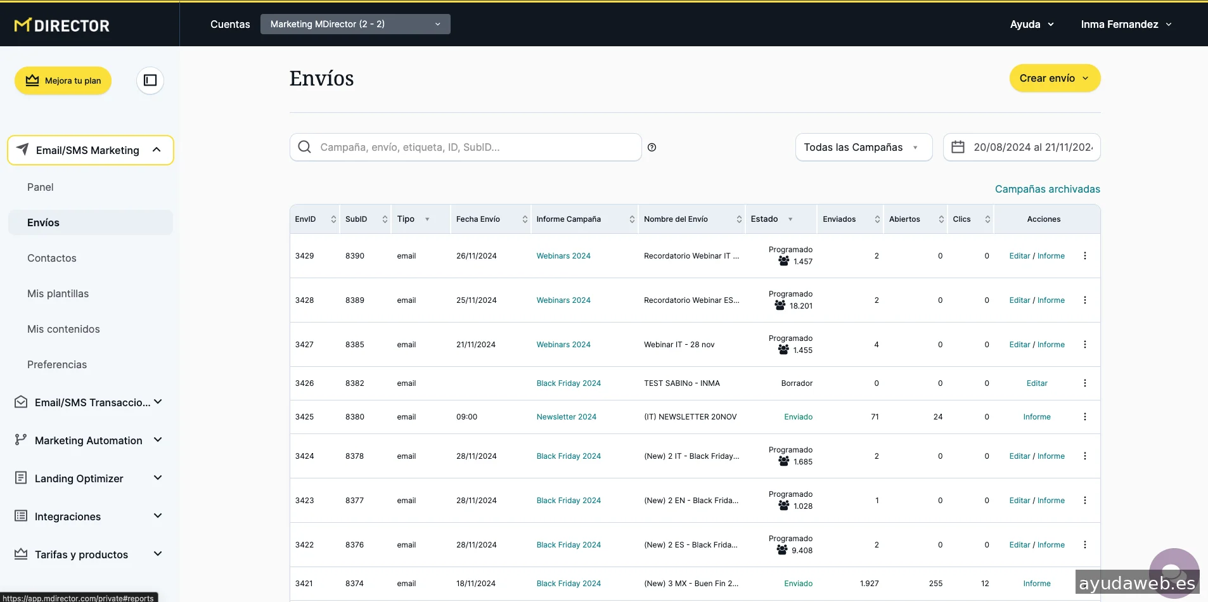
Task: Click the Crear envío button
Action: click(x=1054, y=78)
